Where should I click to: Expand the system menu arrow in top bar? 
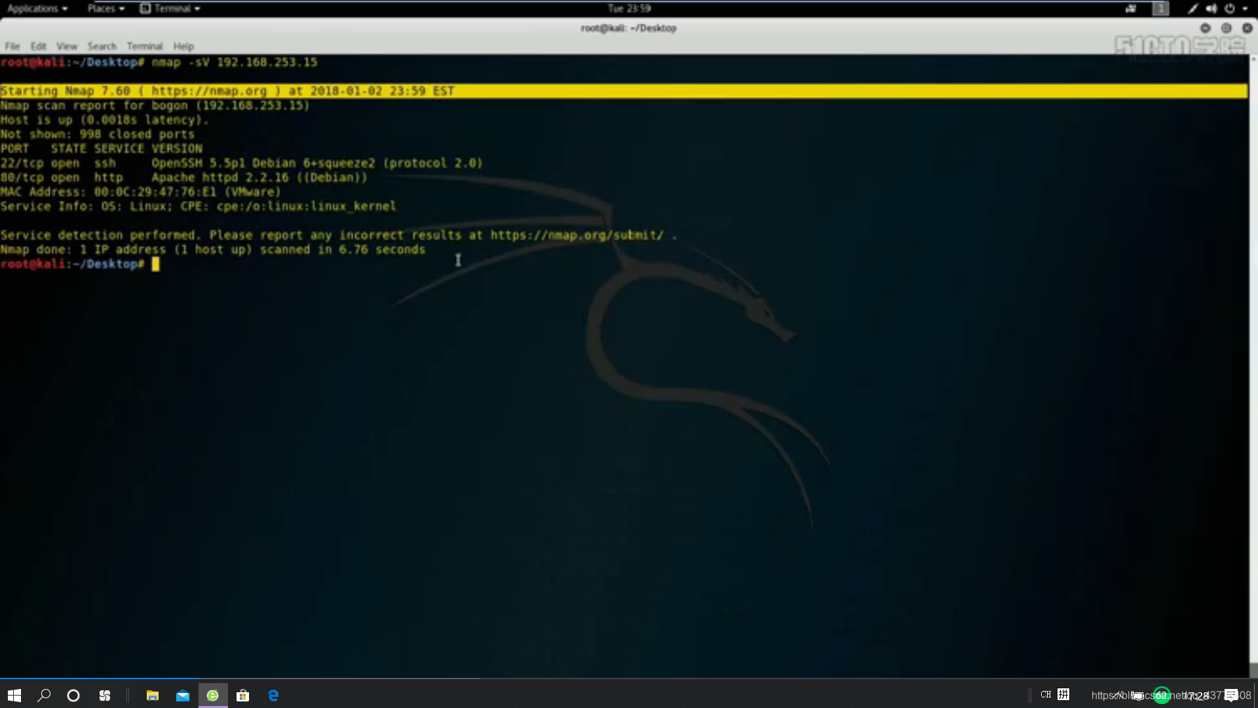pos(1245,9)
